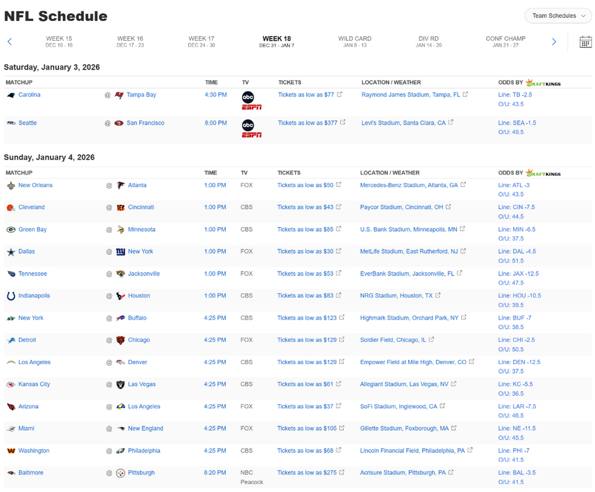The width and height of the screenshot is (595, 492).
Task: Open tickets as low as $275
Action: (x=306, y=473)
